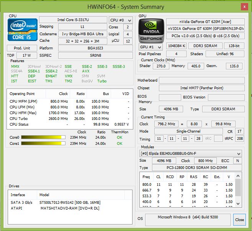Select the ST500LT012-9WS142 drive entry
This screenshot has width=252, height=231.
(x=70, y=202)
